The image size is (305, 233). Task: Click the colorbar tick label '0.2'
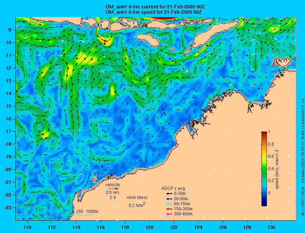pyautogui.click(x=271, y=181)
